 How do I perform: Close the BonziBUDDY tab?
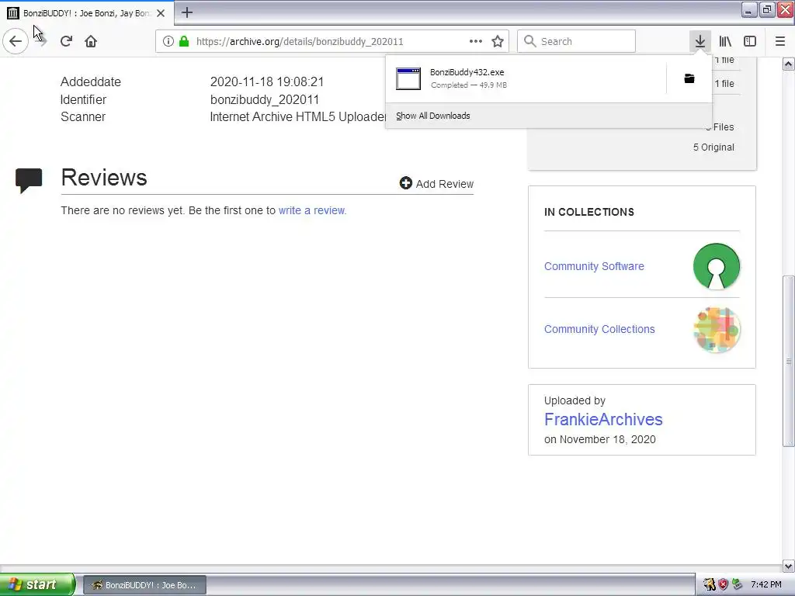pos(161,13)
